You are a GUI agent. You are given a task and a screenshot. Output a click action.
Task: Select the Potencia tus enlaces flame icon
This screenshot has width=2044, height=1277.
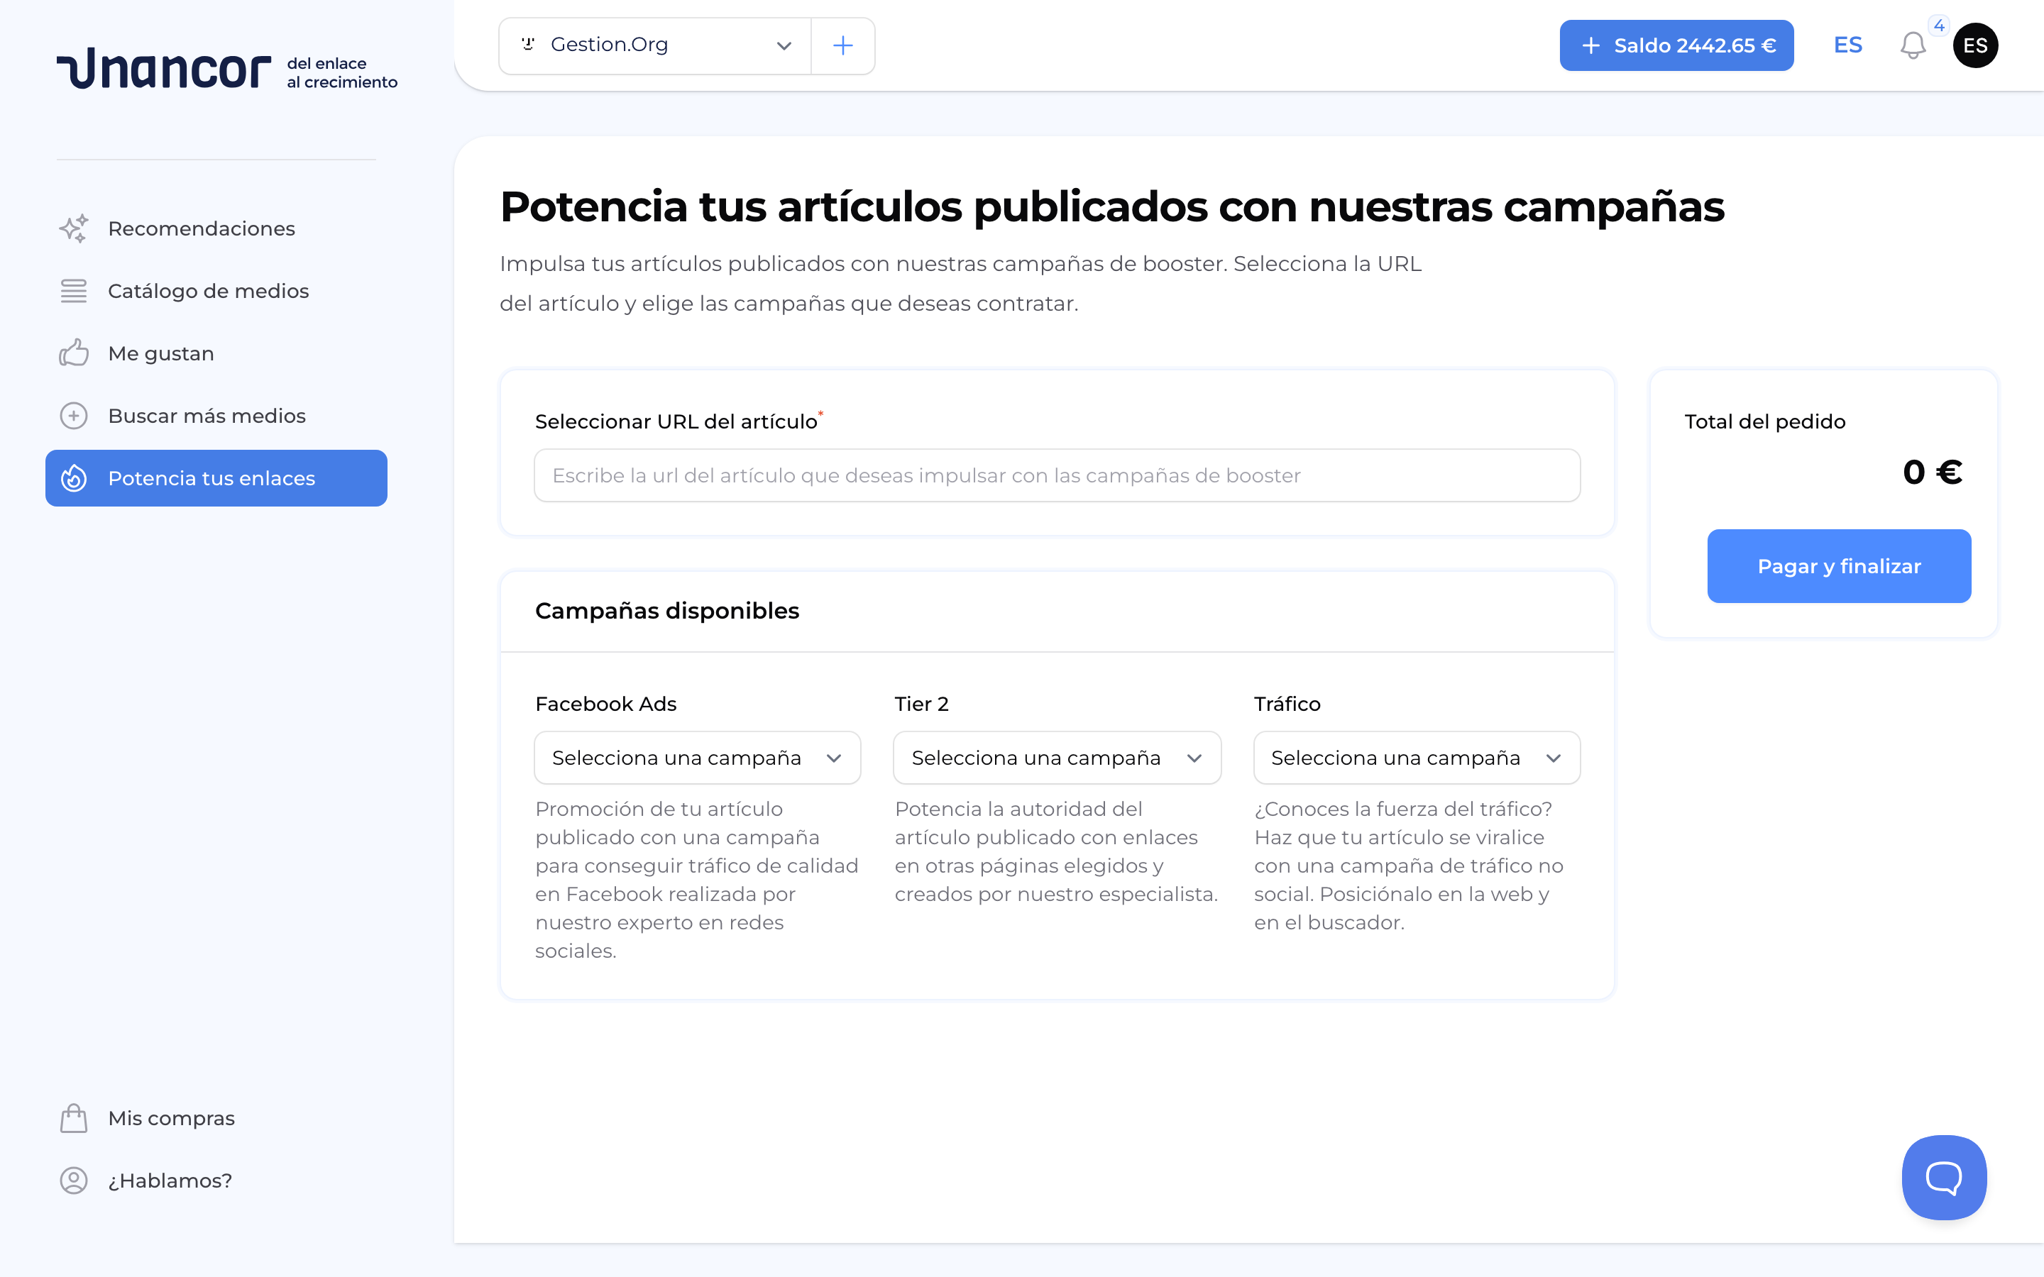[75, 478]
